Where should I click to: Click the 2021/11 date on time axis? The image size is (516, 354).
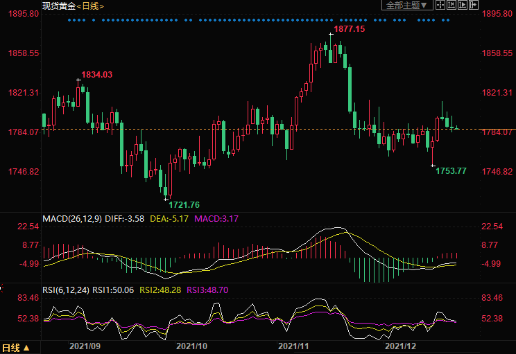click(x=293, y=344)
